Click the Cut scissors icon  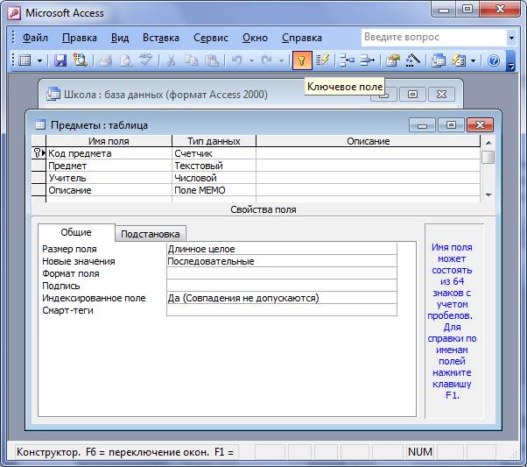(171, 60)
